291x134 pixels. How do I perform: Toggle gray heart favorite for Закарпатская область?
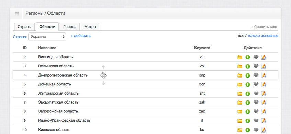coord(256,103)
